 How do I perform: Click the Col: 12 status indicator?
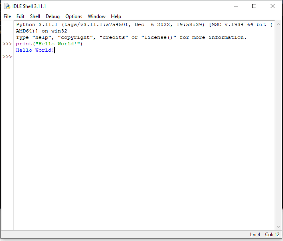(x=272, y=235)
